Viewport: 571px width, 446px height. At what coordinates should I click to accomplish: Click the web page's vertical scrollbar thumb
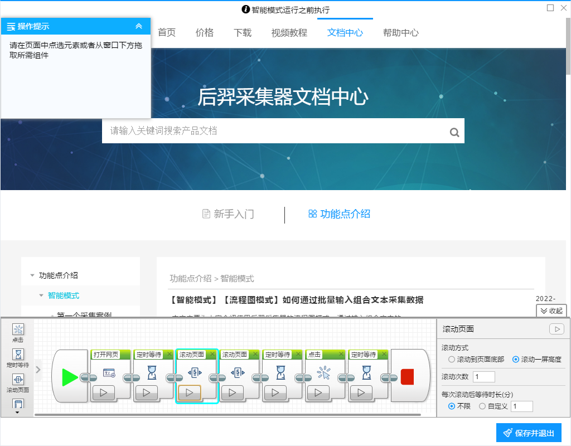pos(568,46)
